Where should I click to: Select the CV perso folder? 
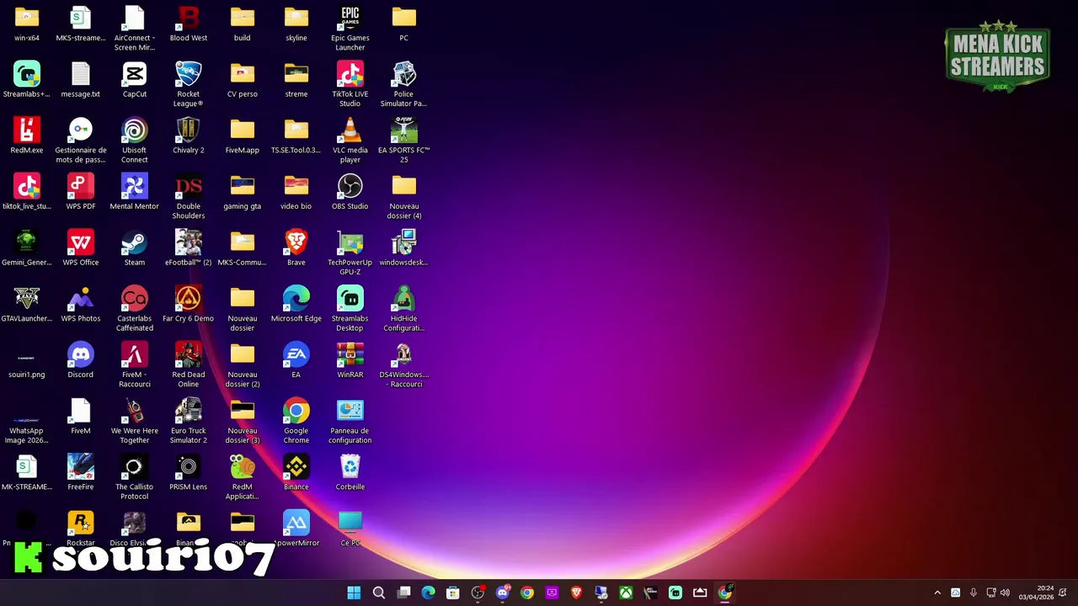pos(243,79)
